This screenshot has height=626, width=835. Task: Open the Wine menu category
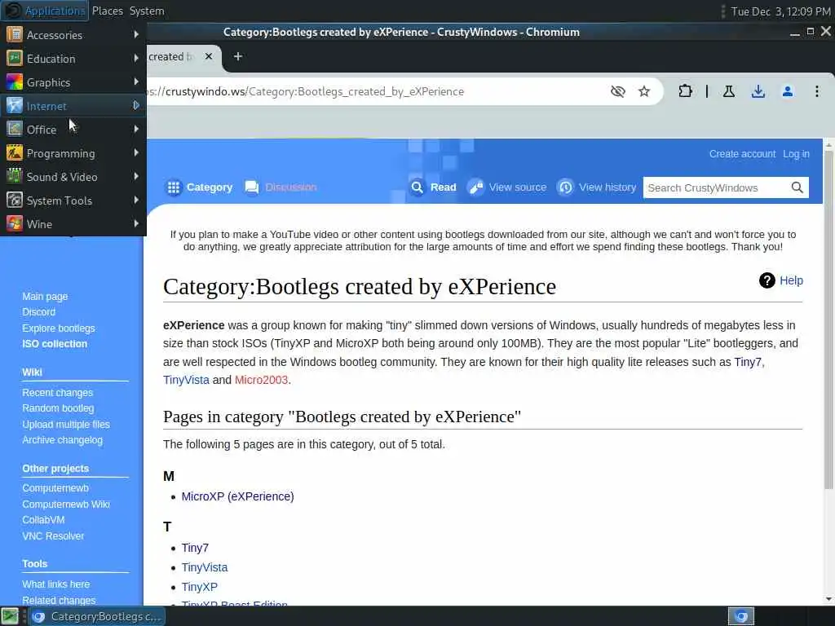73,224
